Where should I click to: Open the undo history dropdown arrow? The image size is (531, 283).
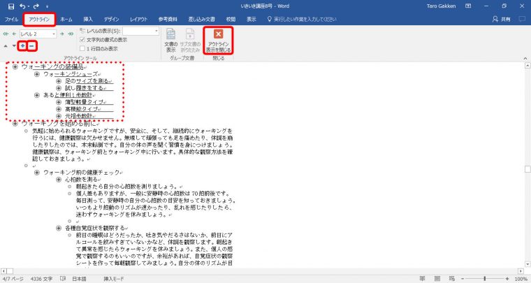pyautogui.click(x=29, y=6)
